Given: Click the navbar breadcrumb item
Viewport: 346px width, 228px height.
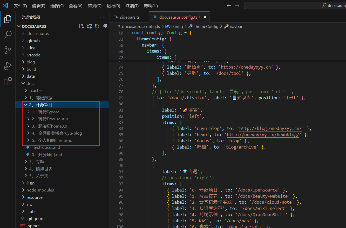Looking at the screenshot, I should [x=233, y=26].
